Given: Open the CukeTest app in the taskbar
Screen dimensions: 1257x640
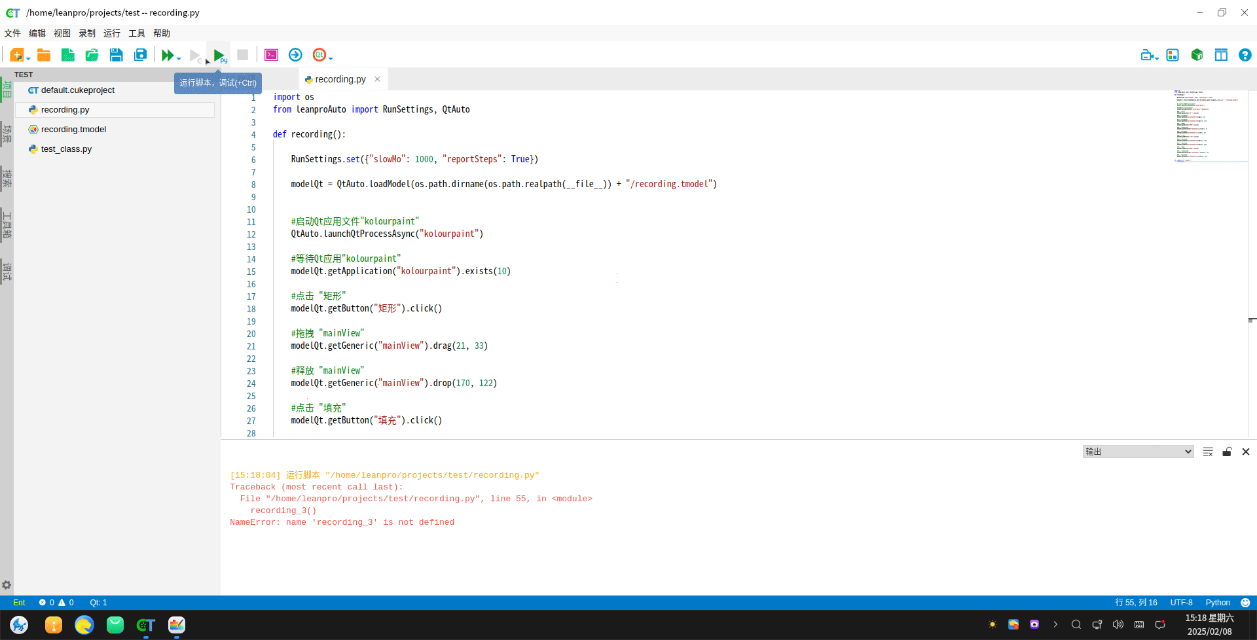Looking at the screenshot, I should [x=145, y=625].
